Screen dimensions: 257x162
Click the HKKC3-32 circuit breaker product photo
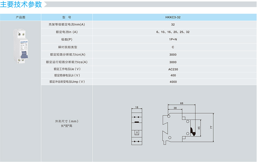coord(21,46)
